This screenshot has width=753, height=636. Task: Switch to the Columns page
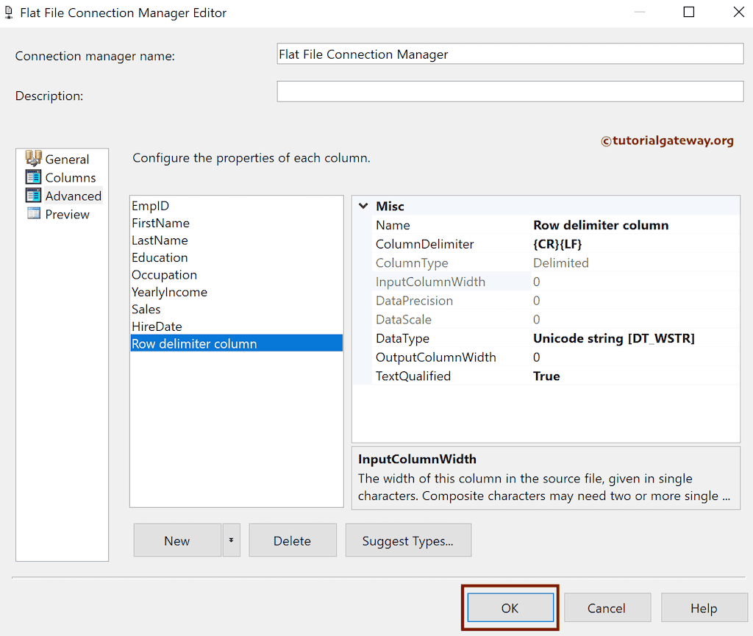pos(71,177)
